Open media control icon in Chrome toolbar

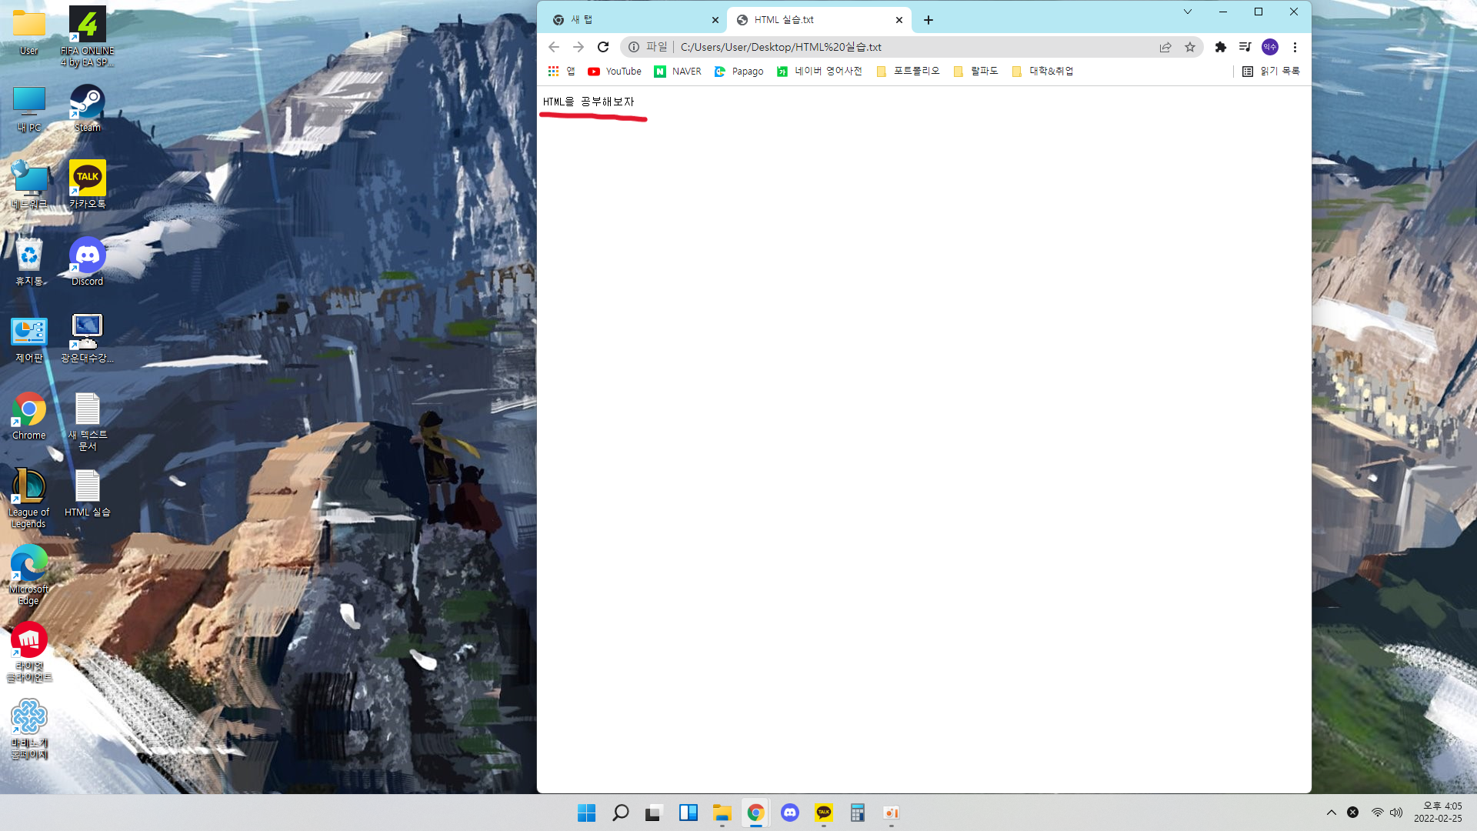pyautogui.click(x=1245, y=47)
